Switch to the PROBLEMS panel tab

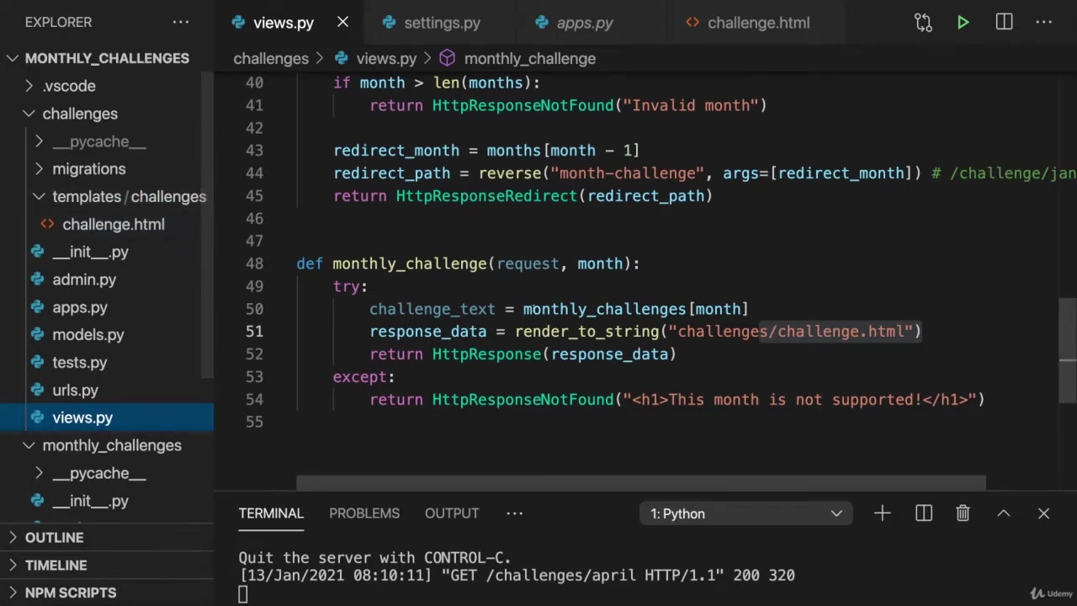pos(364,513)
